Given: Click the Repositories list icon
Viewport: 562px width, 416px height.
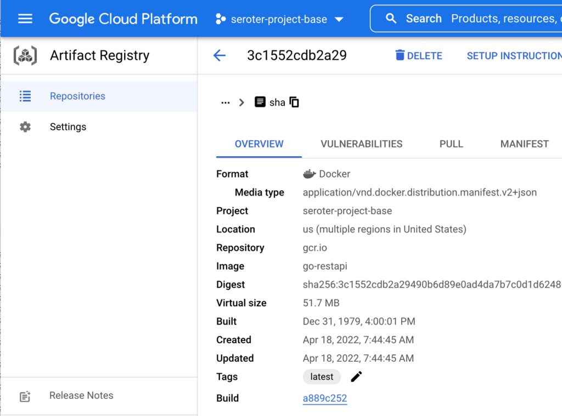Looking at the screenshot, I should [x=25, y=96].
